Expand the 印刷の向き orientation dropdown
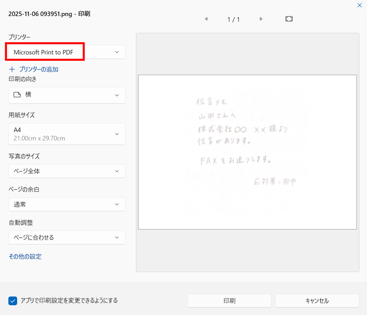 [117, 95]
